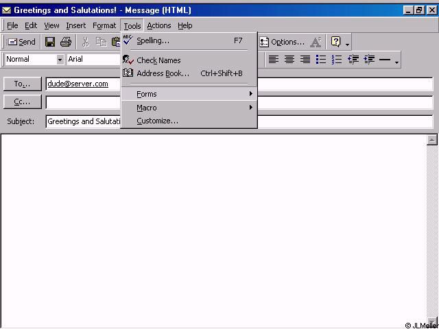This screenshot has width=439, height=329.
Task: Toggle bulleted list formatting
Action: (x=321, y=60)
